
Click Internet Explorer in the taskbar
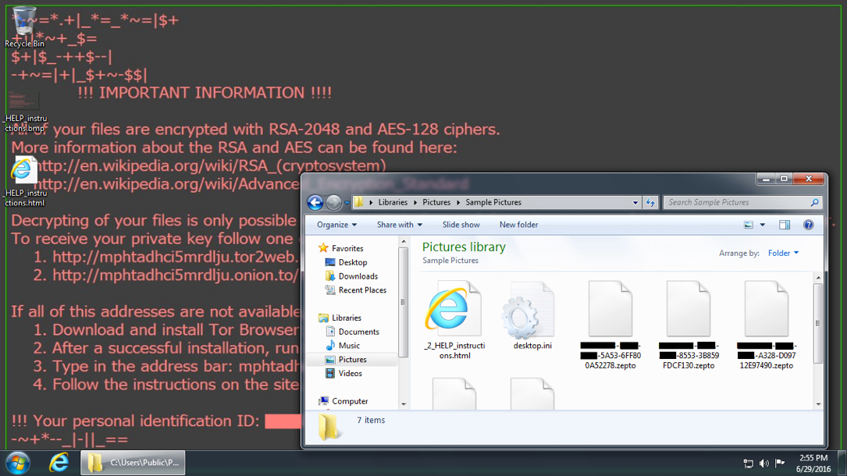tap(59, 462)
